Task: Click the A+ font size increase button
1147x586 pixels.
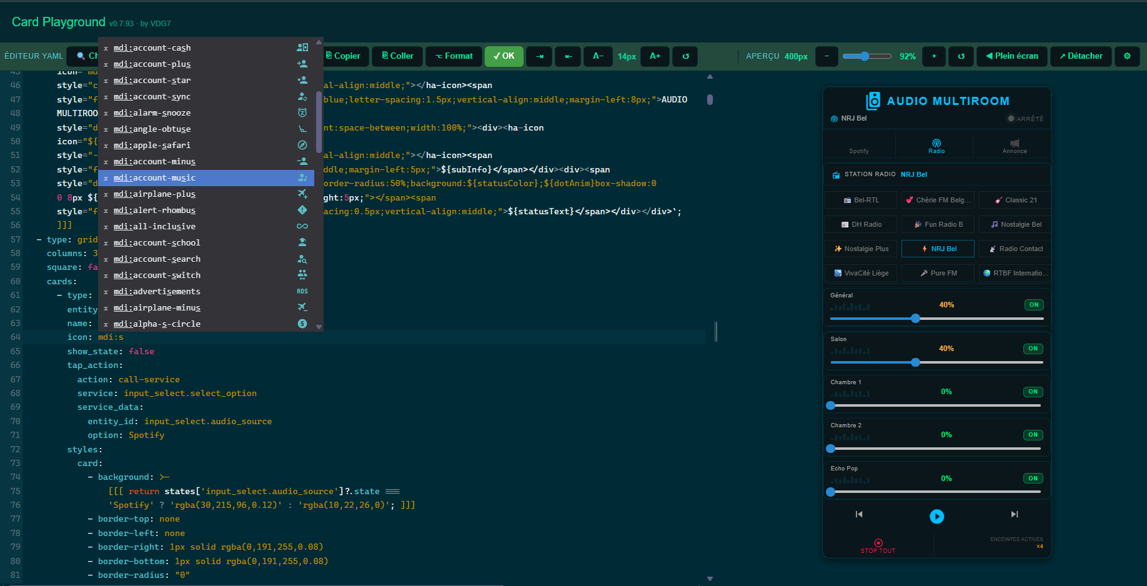Action: (x=655, y=56)
